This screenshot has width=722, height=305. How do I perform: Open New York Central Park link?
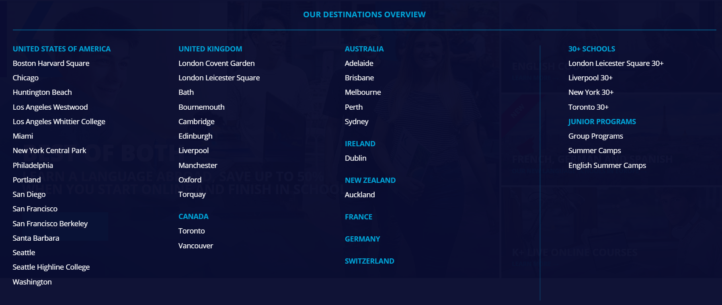pos(49,150)
